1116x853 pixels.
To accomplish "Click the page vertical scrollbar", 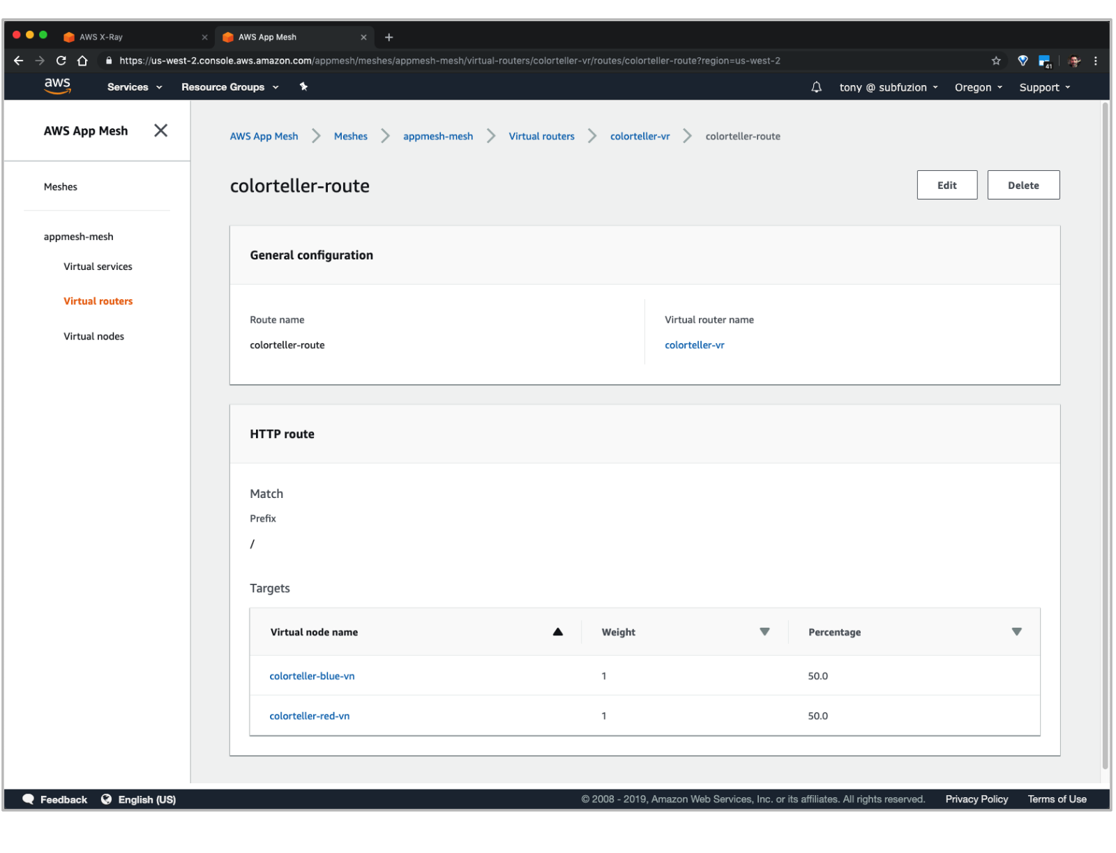I will (x=1105, y=436).
